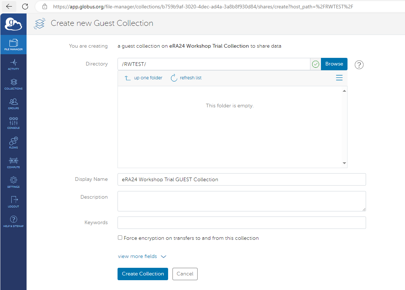This screenshot has height=290, width=405.
Task: Click Create Collection button
Action: click(x=143, y=274)
